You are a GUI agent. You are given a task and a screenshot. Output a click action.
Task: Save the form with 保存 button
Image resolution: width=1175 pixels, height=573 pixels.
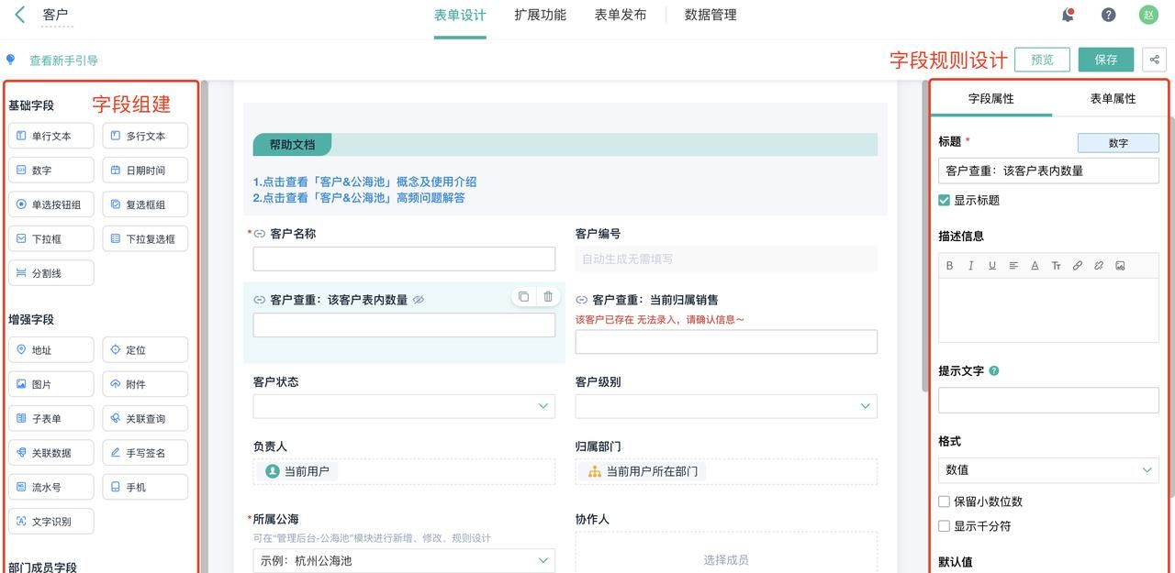(x=1105, y=59)
